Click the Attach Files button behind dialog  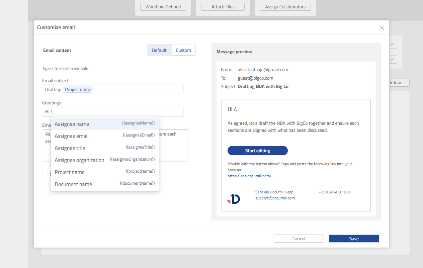[x=223, y=7]
